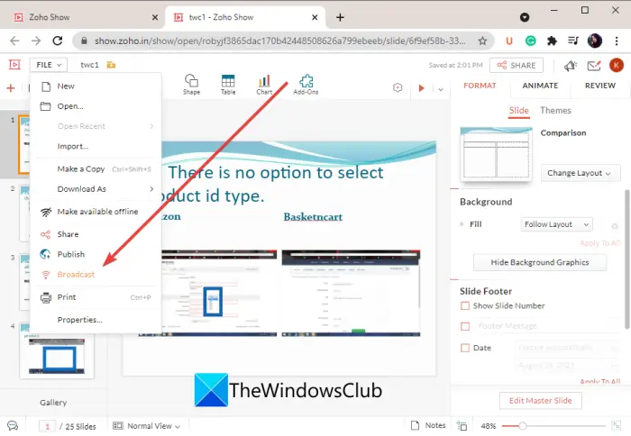
Task: Click the Chrome profile picture
Action: (594, 41)
